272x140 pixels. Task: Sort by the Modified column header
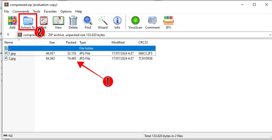tap(123, 43)
